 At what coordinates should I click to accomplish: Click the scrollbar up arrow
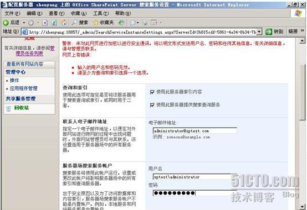click(x=303, y=41)
